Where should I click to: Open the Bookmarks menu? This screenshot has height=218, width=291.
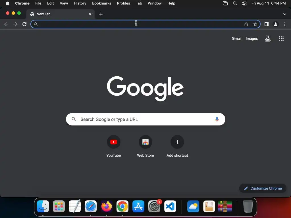102,3
